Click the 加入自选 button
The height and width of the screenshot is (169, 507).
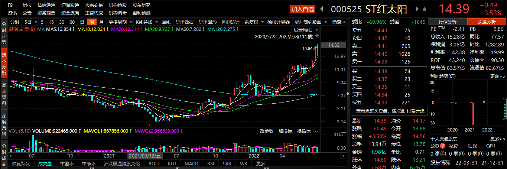(x=302, y=9)
